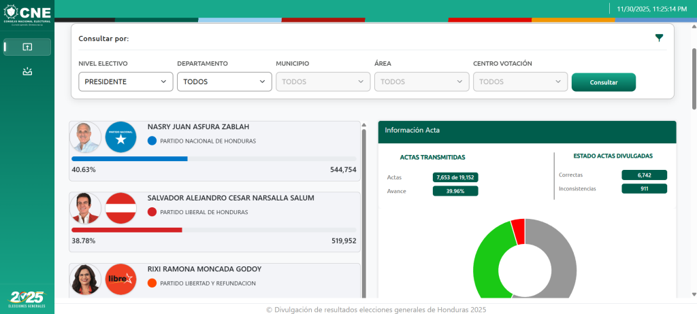Expand the Centro Votación dropdown
Image resolution: width=697 pixels, height=314 pixels.
521,82
